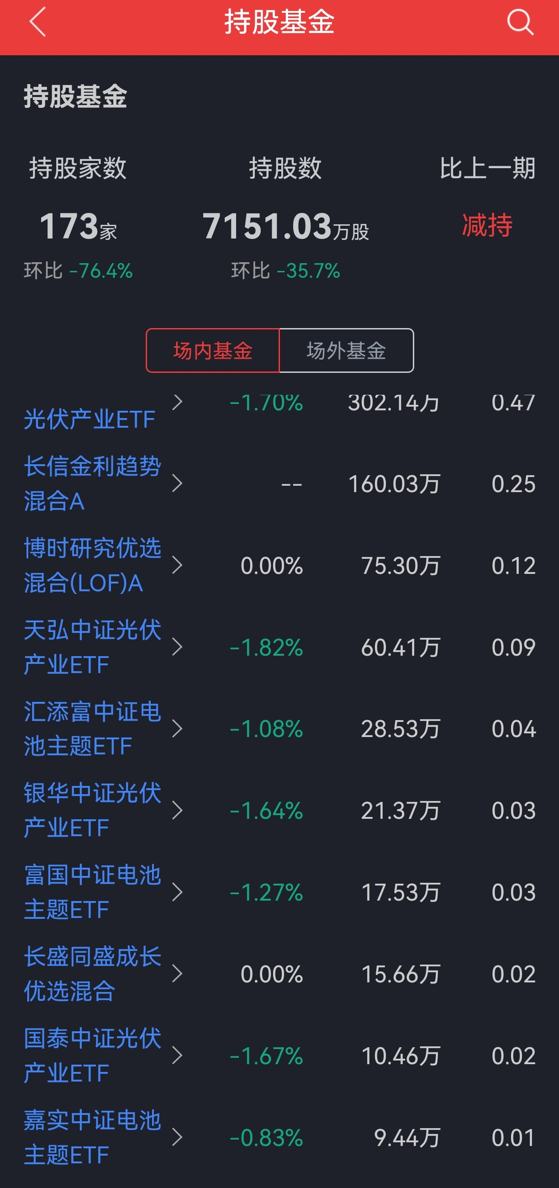559x1188 pixels.
Task: Click chevron next to 长盛同盛成长优选混合
Action: point(177,974)
